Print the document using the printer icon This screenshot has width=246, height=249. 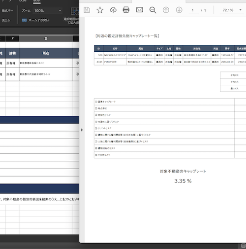pos(126,10)
